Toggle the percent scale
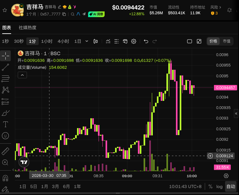The width and height of the screenshot is (239, 195). (210, 186)
